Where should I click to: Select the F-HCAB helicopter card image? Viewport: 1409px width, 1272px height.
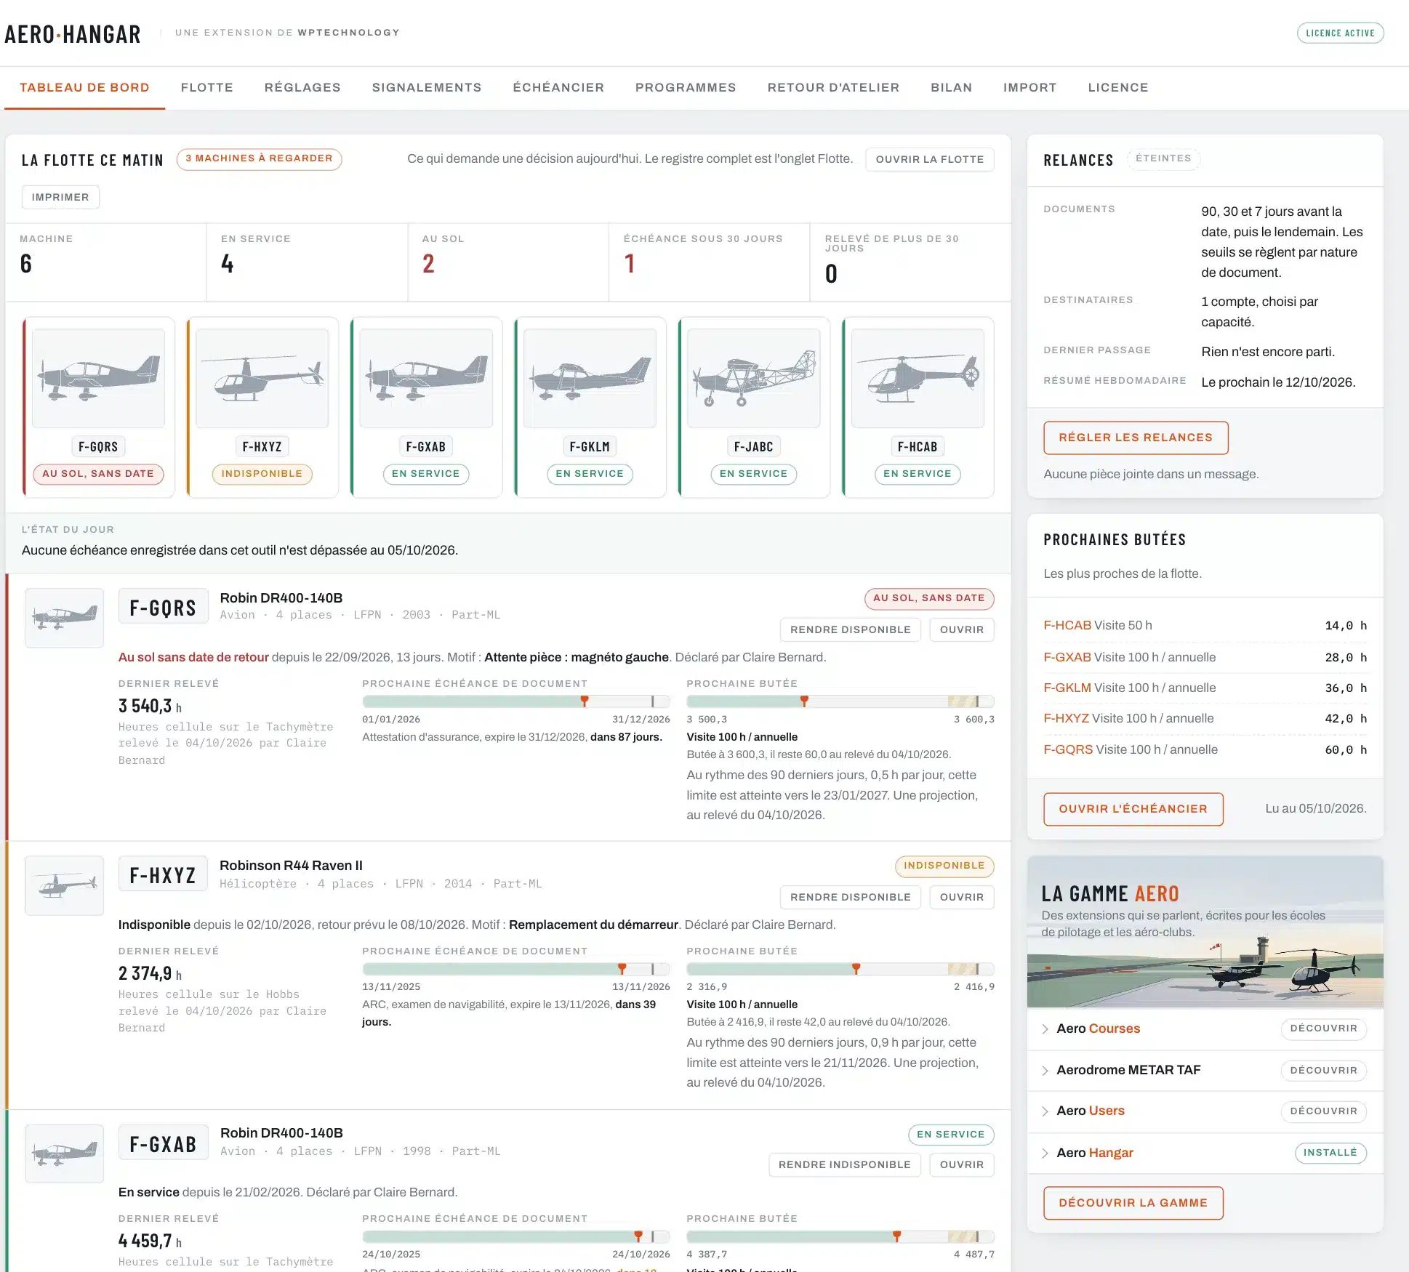pyautogui.click(x=918, y=378)
